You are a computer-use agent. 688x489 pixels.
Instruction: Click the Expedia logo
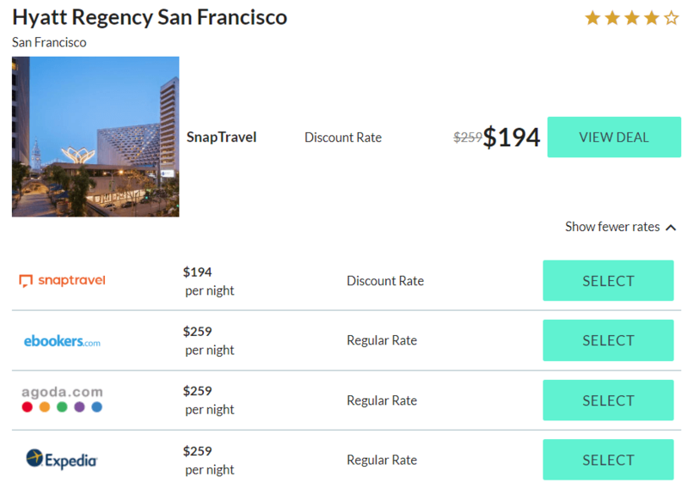click(x=62, y=460)
